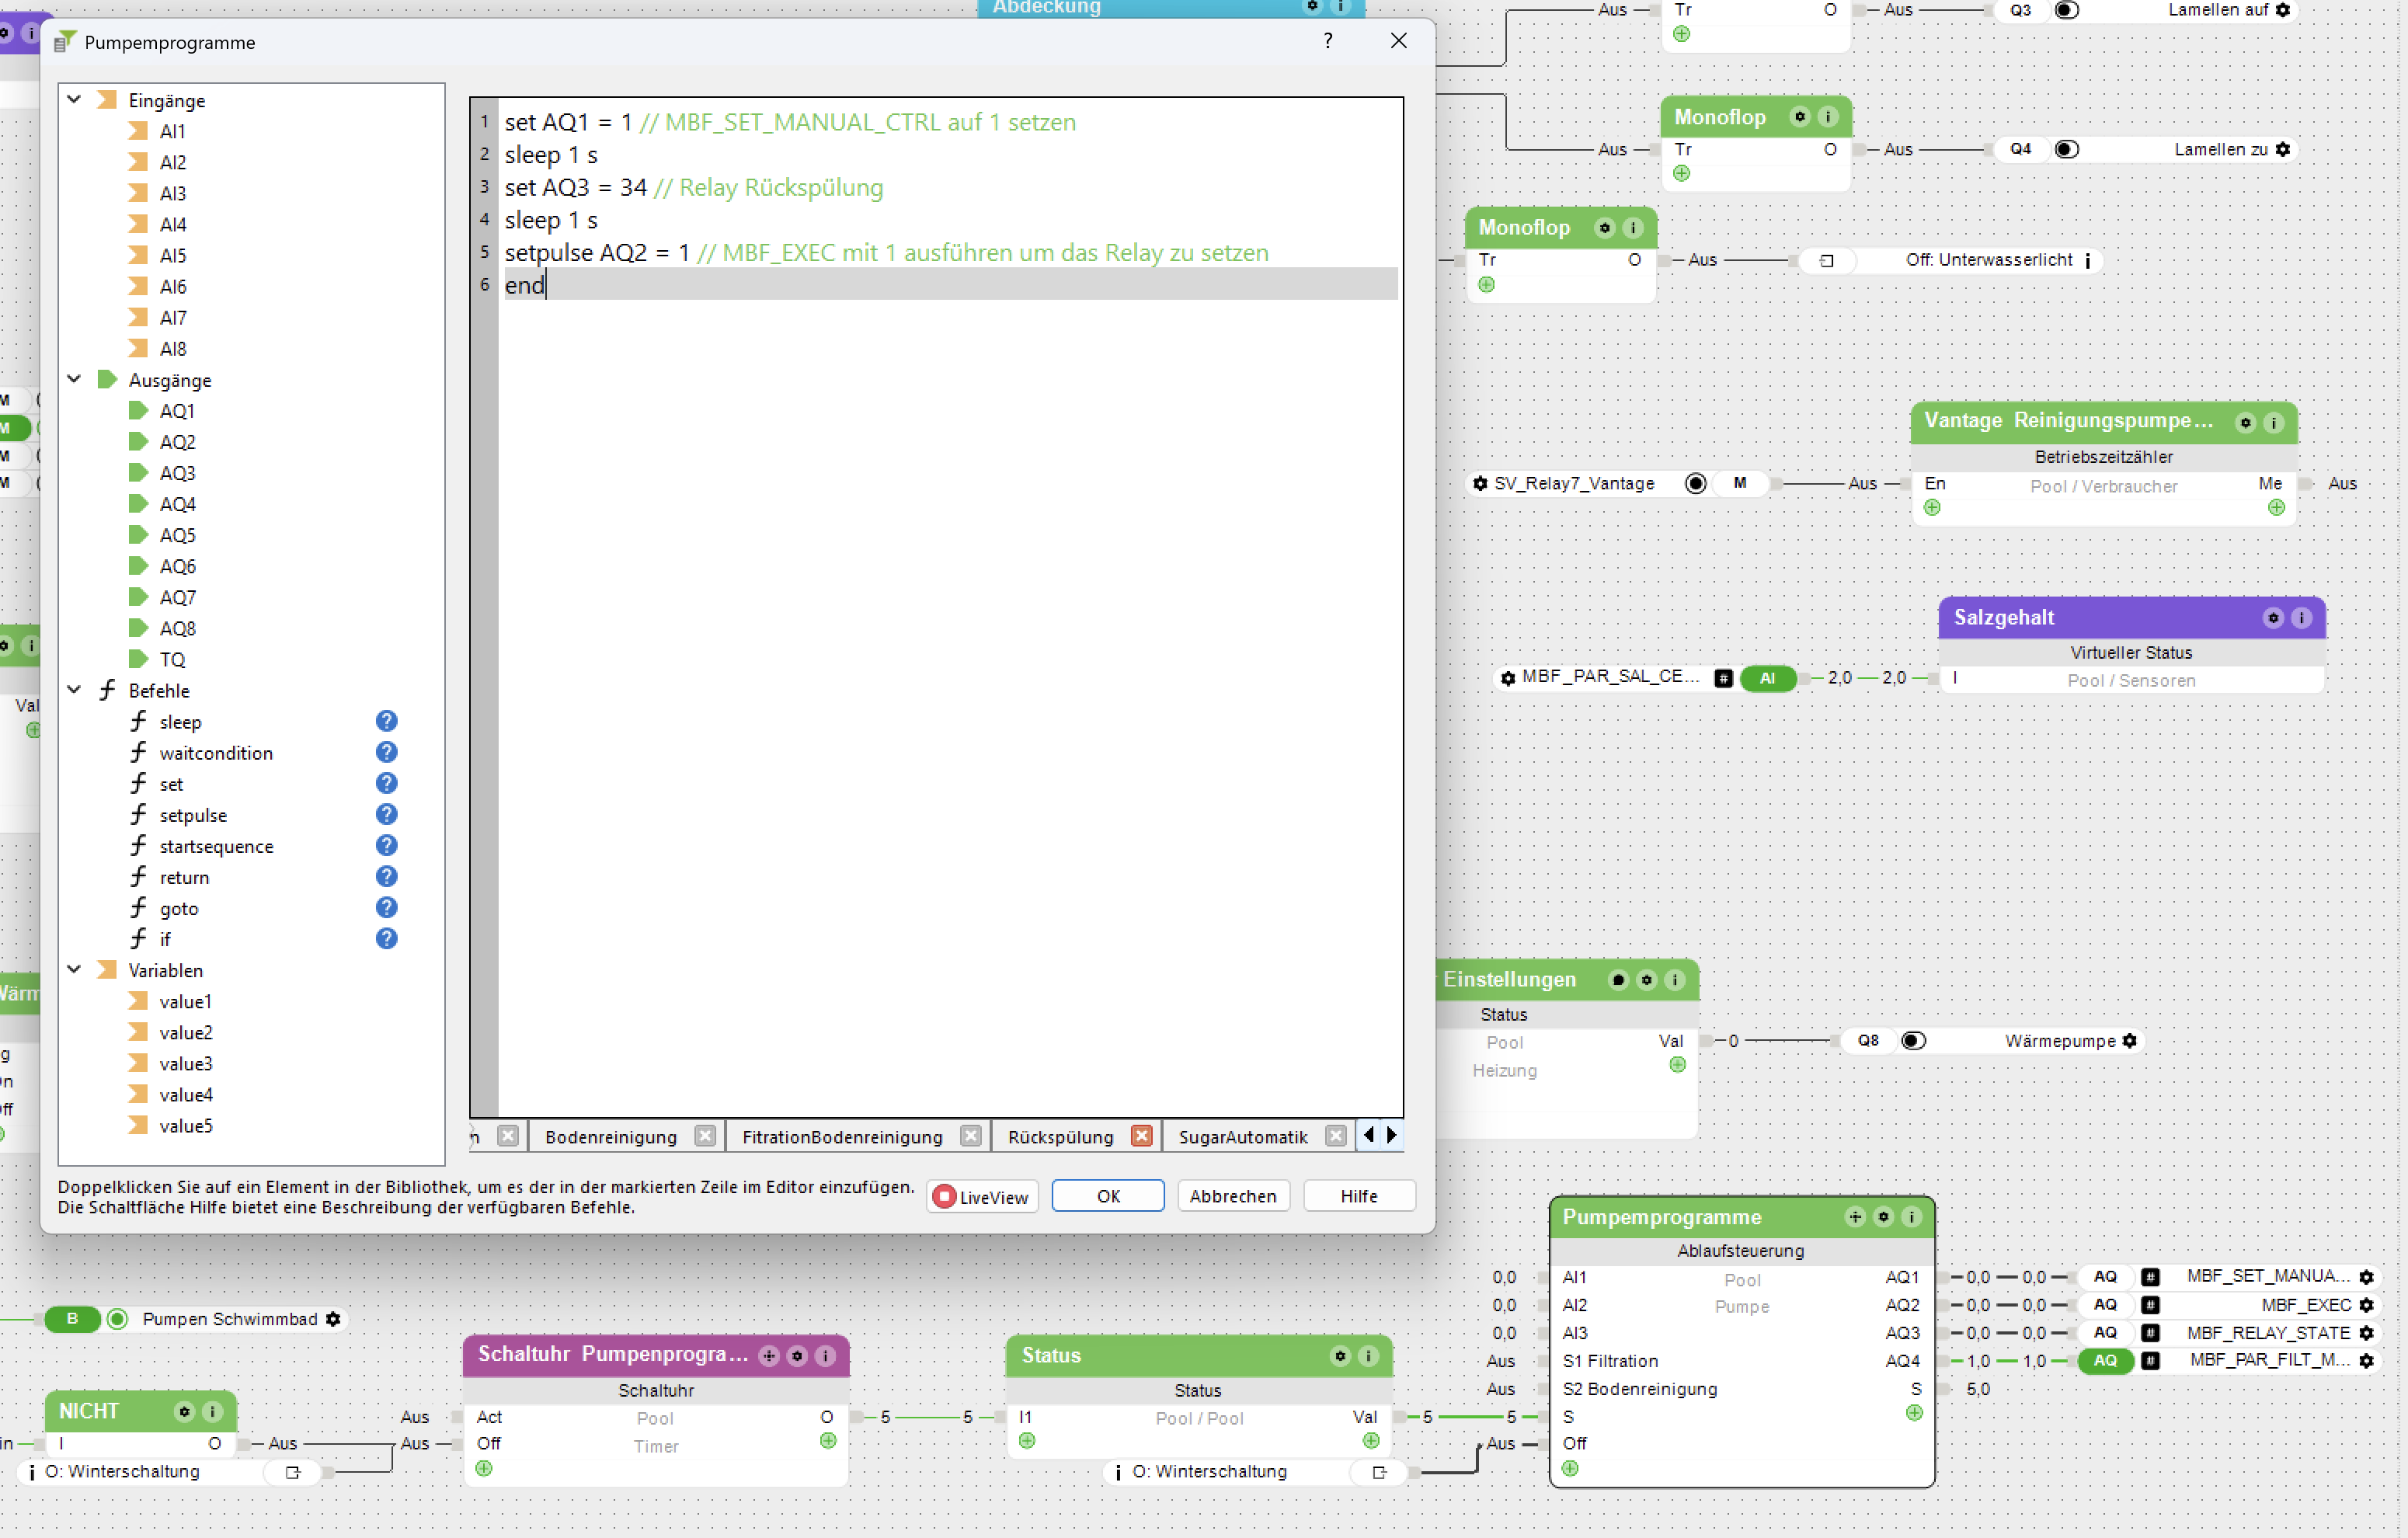
Task: Collapse the Befehle tree section
Action: pos(74,690)
